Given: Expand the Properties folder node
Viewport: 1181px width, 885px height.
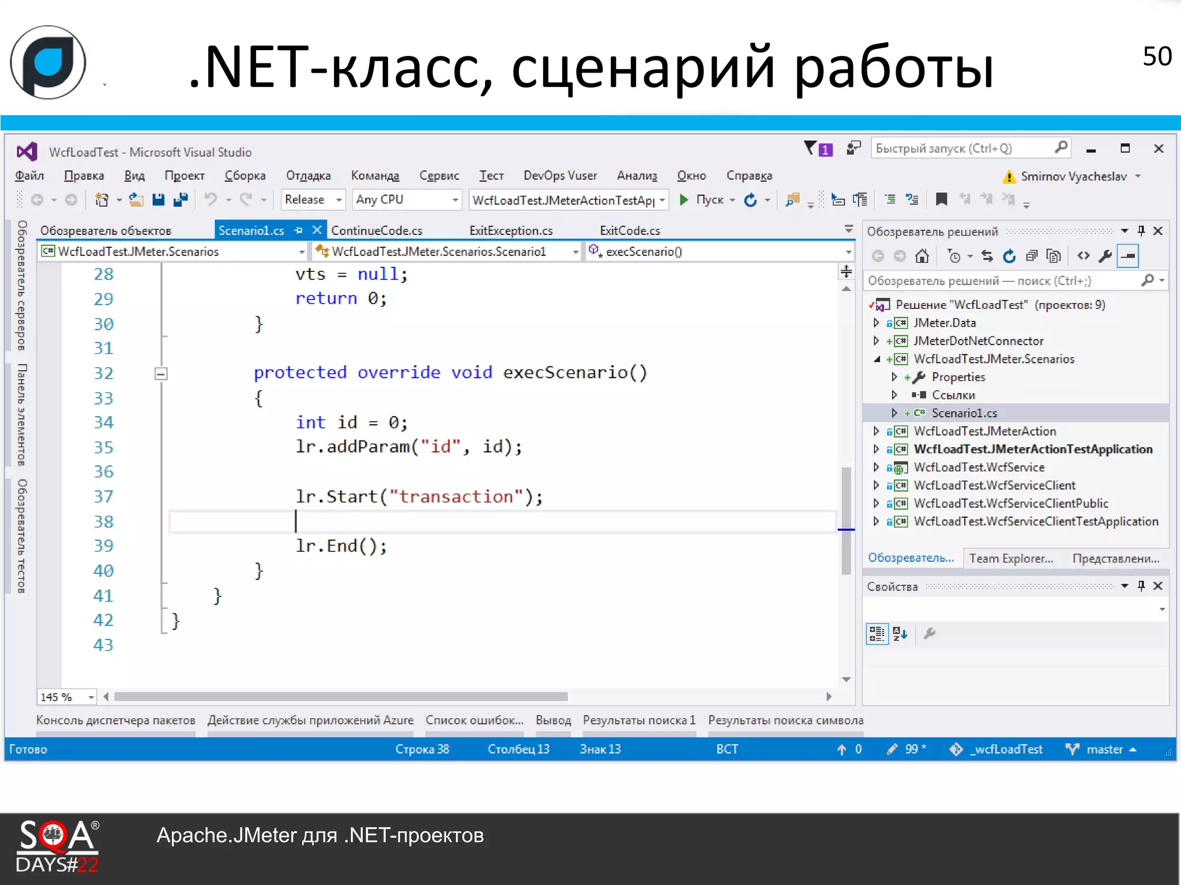Looking at the screenshot, I should point(894,377).
